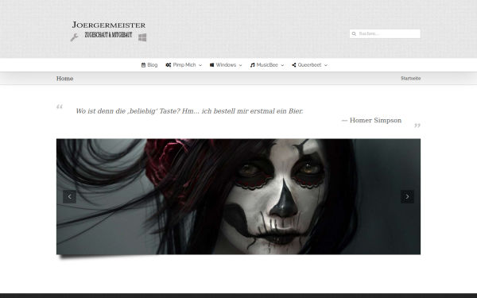Click the Homer Simpson quote attribution
The width and height of the screenshot is (477, 298).
point(371,121)
